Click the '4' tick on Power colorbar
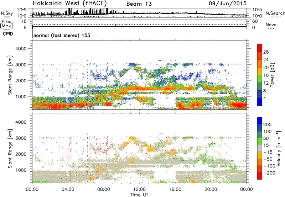Viewport: 285px width, 197px height. click(264, 98)
